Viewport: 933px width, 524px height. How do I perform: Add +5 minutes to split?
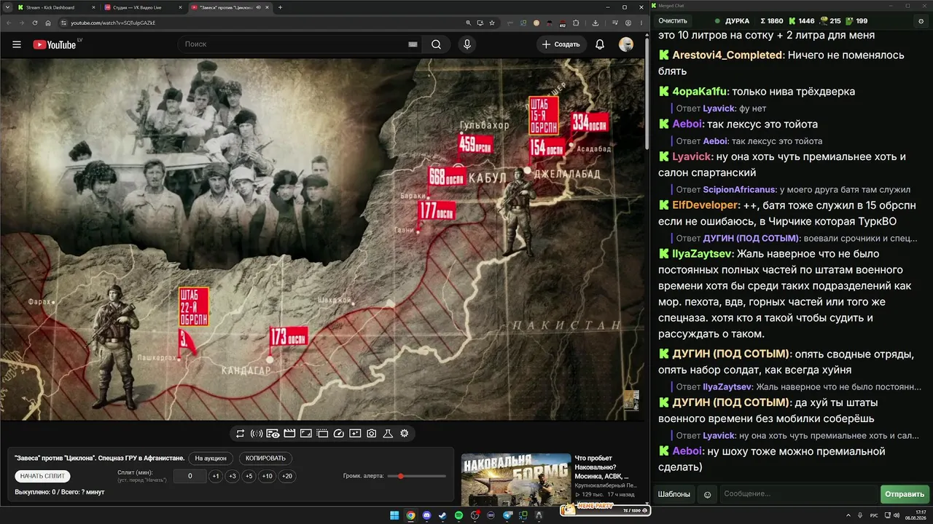(x=249, y=476)
